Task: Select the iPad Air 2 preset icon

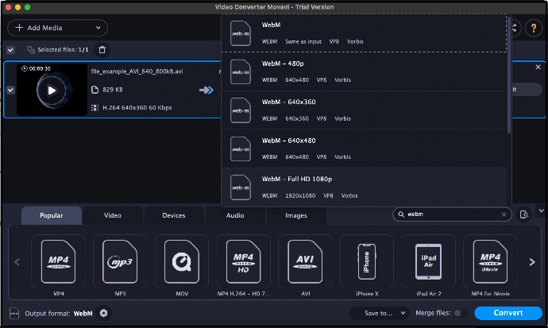Action: pyautogui.click(x=428, y=261)
